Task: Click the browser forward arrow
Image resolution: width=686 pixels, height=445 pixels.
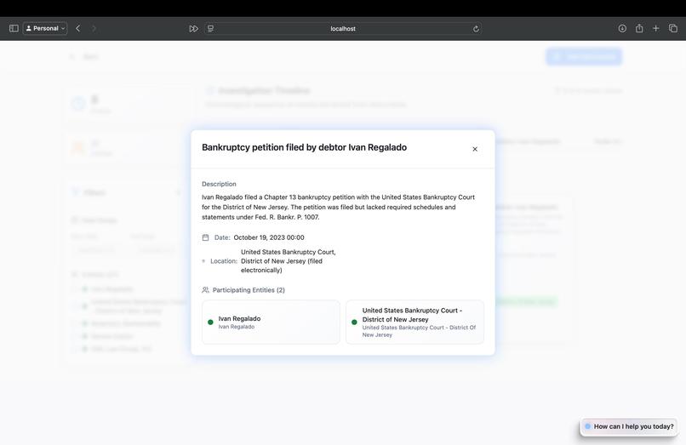Action: coord(94,28)
